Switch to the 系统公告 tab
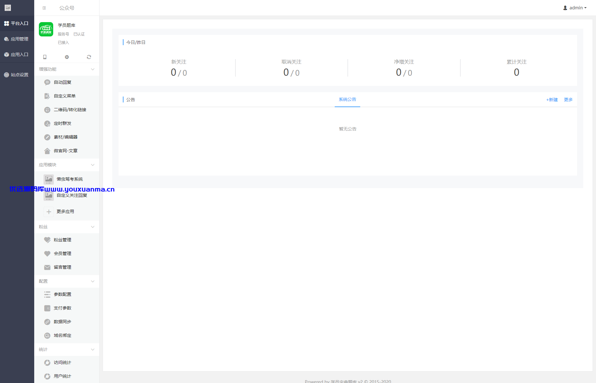 point(347,100)
